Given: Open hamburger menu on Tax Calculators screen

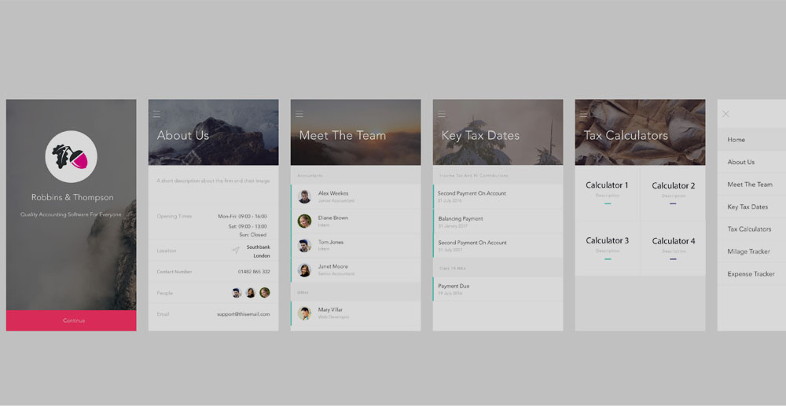Looking at the screenshot, I should (584, 115).
